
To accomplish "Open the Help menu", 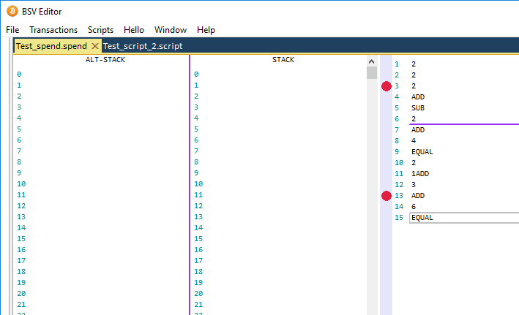I will 206,30.
